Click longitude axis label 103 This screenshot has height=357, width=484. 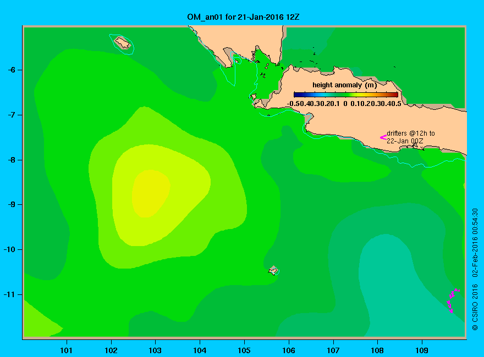point(155,350)
